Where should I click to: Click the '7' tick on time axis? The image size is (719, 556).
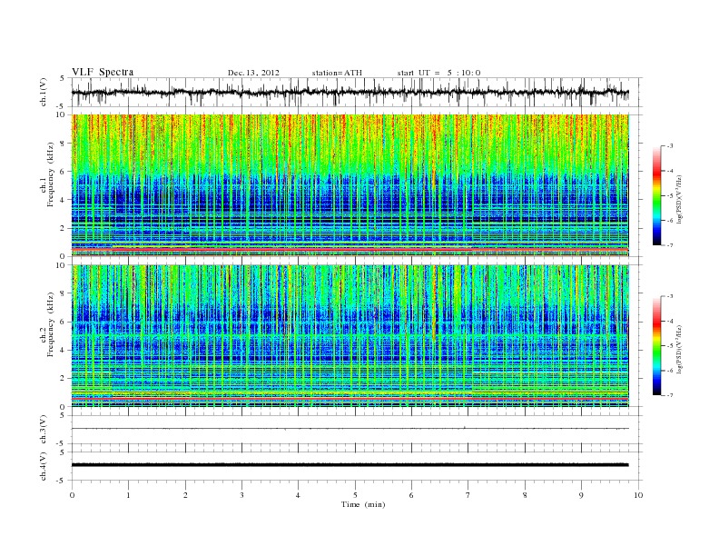pos(468,495)
